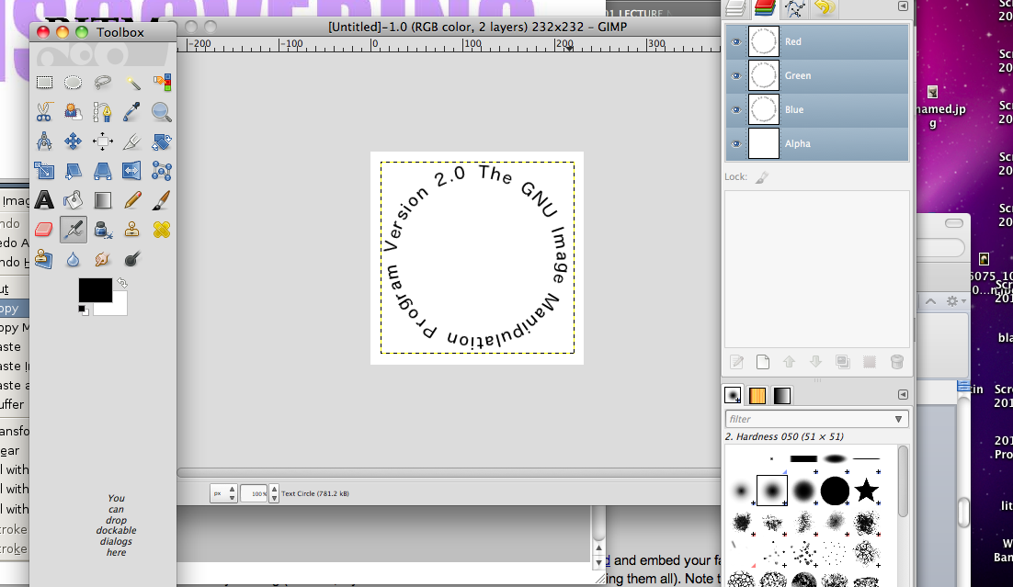Viewport: 1013px width, 587px height.
Task: Select the Shear tool
Action: coord(73,171)
